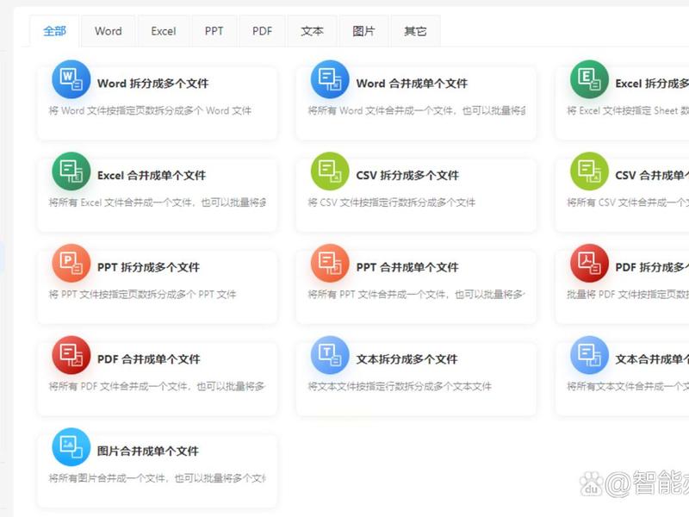Image resolution: width=689 pixels, height=517 pixels.
Task: Open PDF 合并成单个文件 title
Action: coord(148,359)
